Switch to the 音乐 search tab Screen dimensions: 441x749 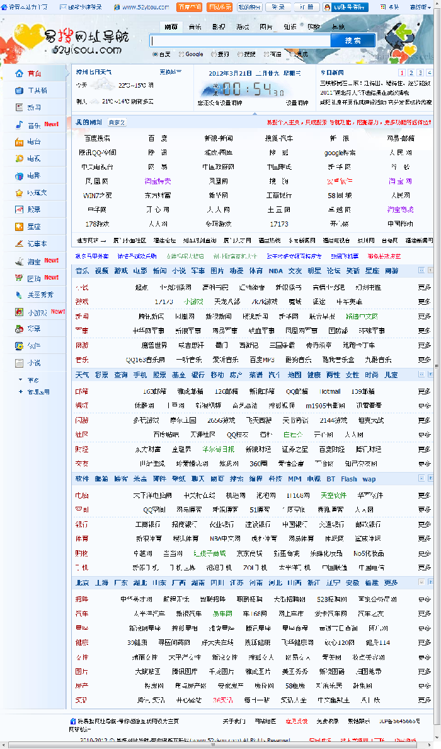(x=195, y=27)
